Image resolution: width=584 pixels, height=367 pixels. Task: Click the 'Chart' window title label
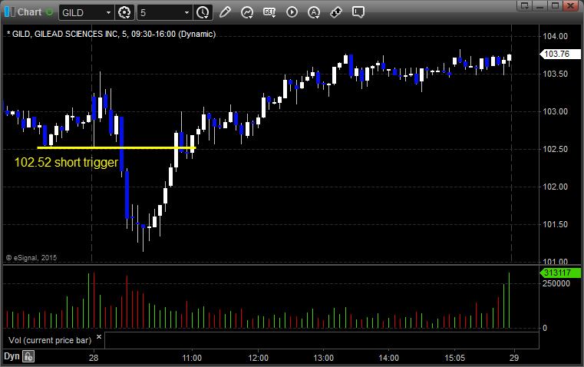coord(30,12)
